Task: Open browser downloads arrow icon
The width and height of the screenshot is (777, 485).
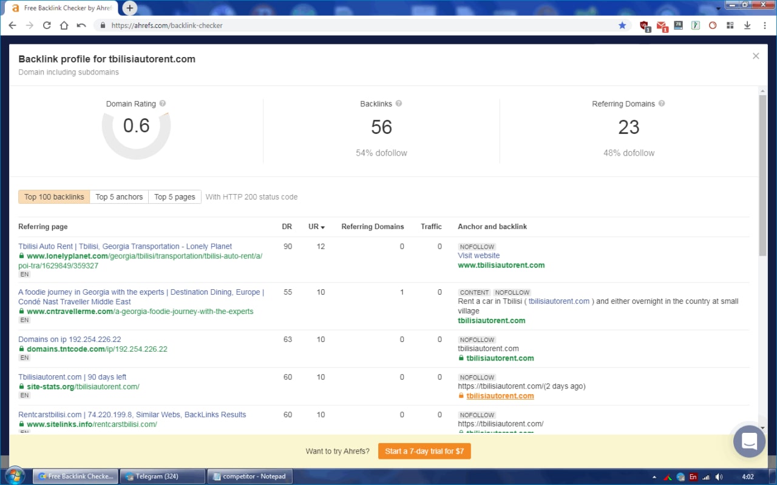Action: click(x=747, y=25)
